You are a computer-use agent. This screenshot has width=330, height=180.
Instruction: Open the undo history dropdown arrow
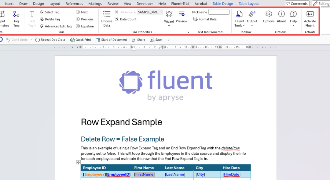click(31, 40)
